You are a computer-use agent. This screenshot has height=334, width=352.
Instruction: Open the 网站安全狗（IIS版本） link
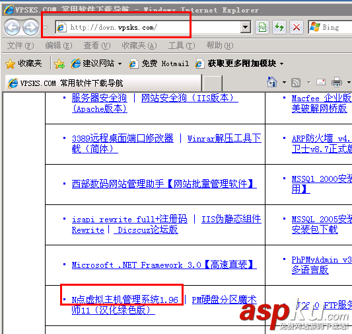coord(190,99)
